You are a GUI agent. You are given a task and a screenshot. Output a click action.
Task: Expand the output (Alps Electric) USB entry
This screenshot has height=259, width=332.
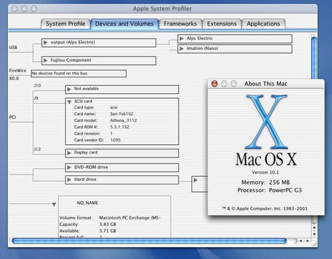coord(46,42)
